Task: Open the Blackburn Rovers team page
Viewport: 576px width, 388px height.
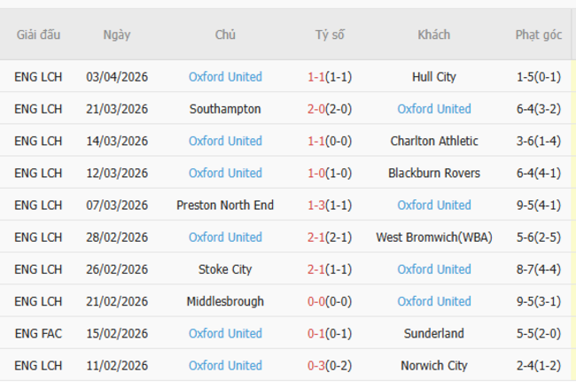Action: point(434,173)
